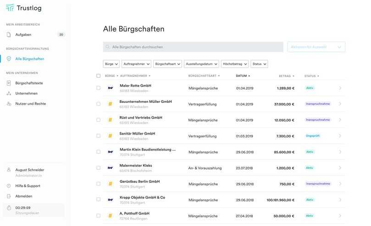
Task: Open the Aktionen für Auswahl dropdown
Action: 316,47
